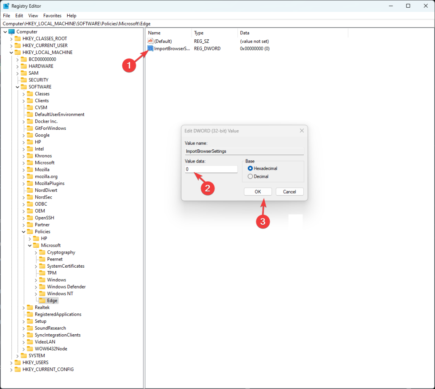
Task: Cancel the Edit DWORD dialog
Action: (x=289, y=192)
